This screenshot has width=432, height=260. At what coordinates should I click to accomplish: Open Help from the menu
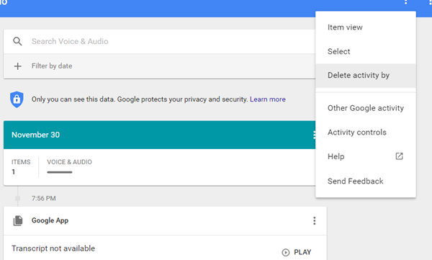tap(366, 156)
